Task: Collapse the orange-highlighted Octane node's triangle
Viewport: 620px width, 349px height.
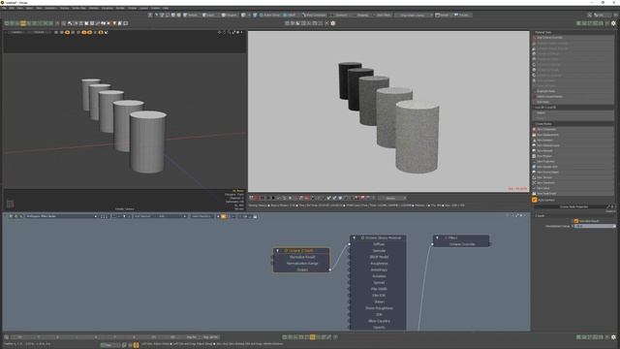Action: click(x=278, y=250)
